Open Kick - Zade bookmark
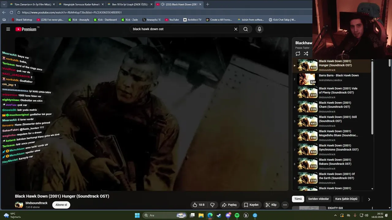This screenshot has width=392, height=220. coord(130,20)
